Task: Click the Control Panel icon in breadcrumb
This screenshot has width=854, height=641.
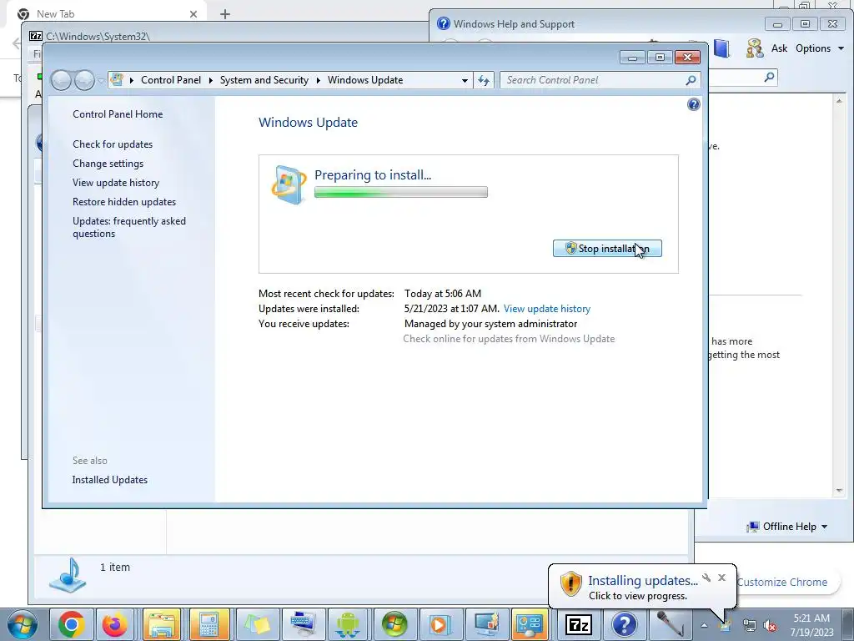Action: tap(117, 80)
